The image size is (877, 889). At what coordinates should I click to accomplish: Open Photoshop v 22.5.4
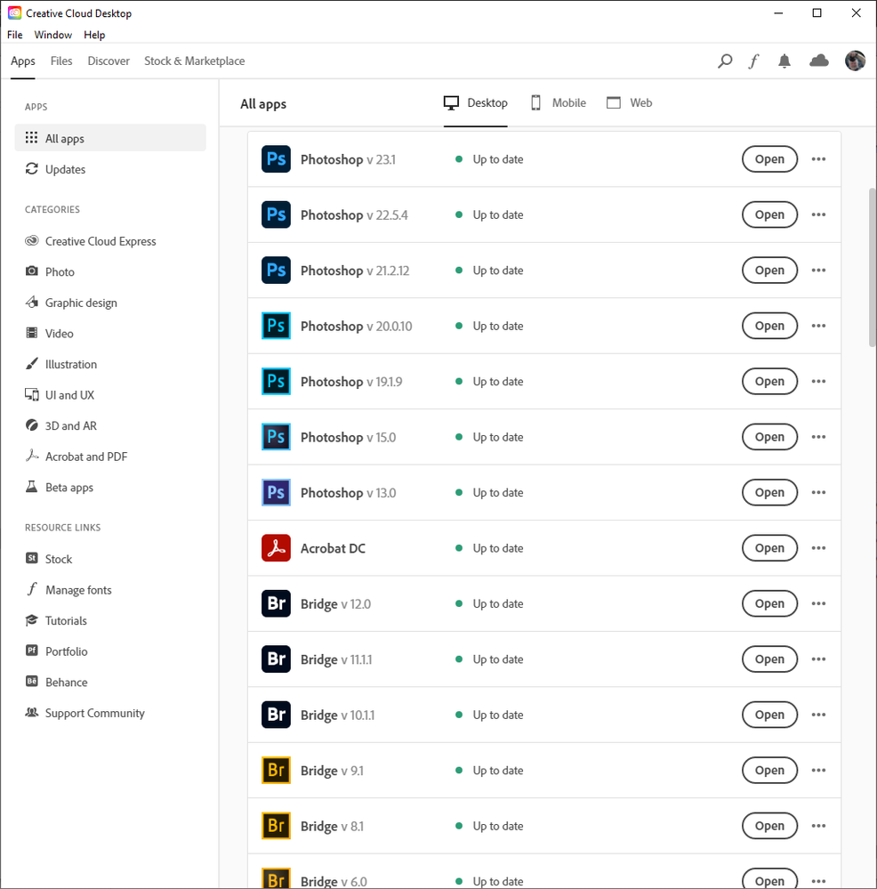(x=769, y=214)
